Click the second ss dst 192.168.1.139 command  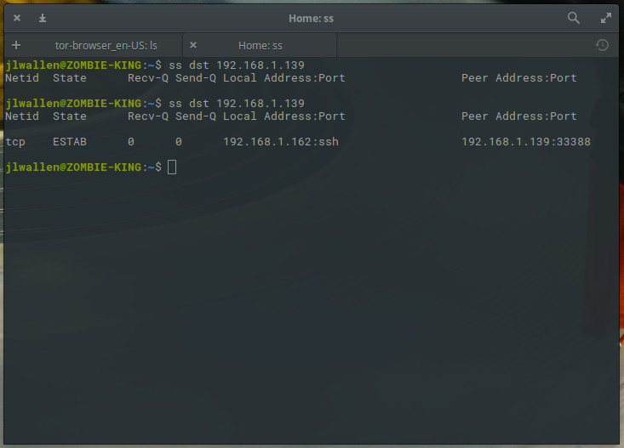[236, 104]
